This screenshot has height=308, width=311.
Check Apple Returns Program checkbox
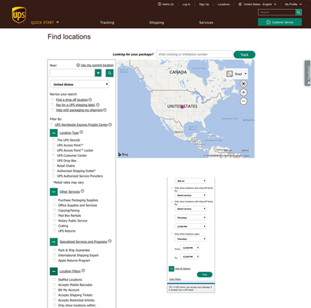point(55,260)
